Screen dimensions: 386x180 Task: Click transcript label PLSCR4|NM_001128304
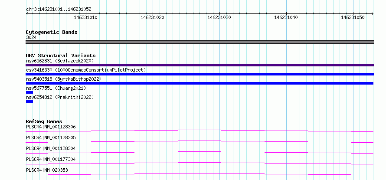coord(51,148)
